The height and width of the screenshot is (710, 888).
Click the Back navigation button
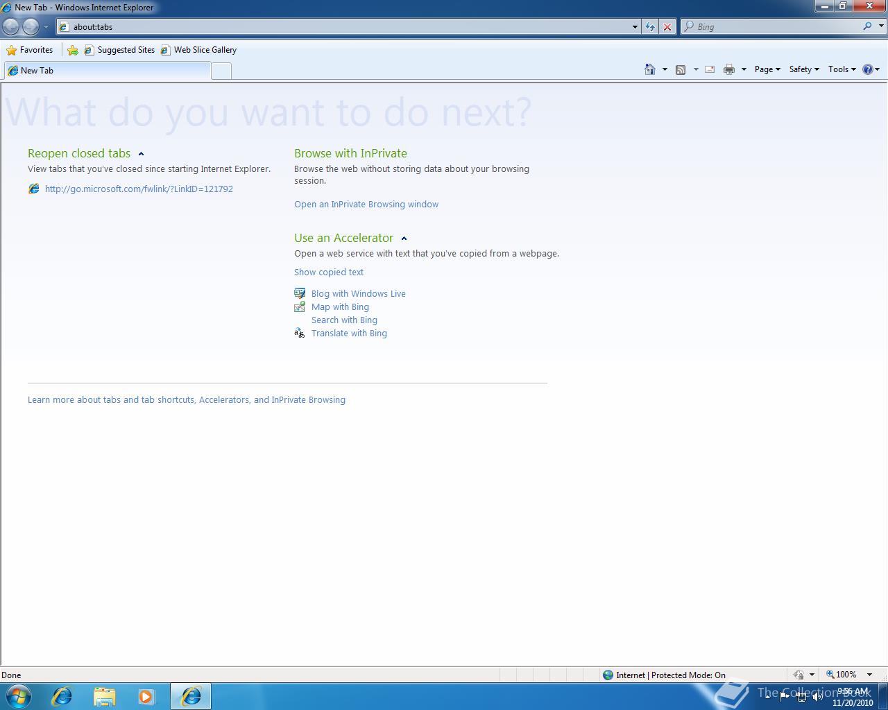coord(11,26)
